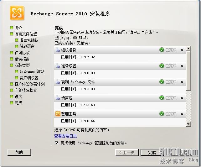Select 语言文件位置 step in sidebar

point(26,34)
